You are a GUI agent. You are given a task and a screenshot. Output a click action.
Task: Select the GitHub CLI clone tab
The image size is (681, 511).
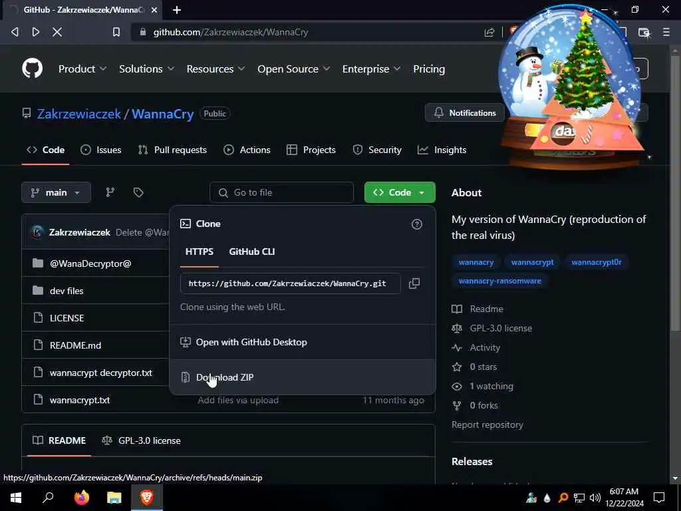pos(252,252)
